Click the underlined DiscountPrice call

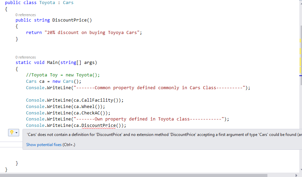click(98, 126)
